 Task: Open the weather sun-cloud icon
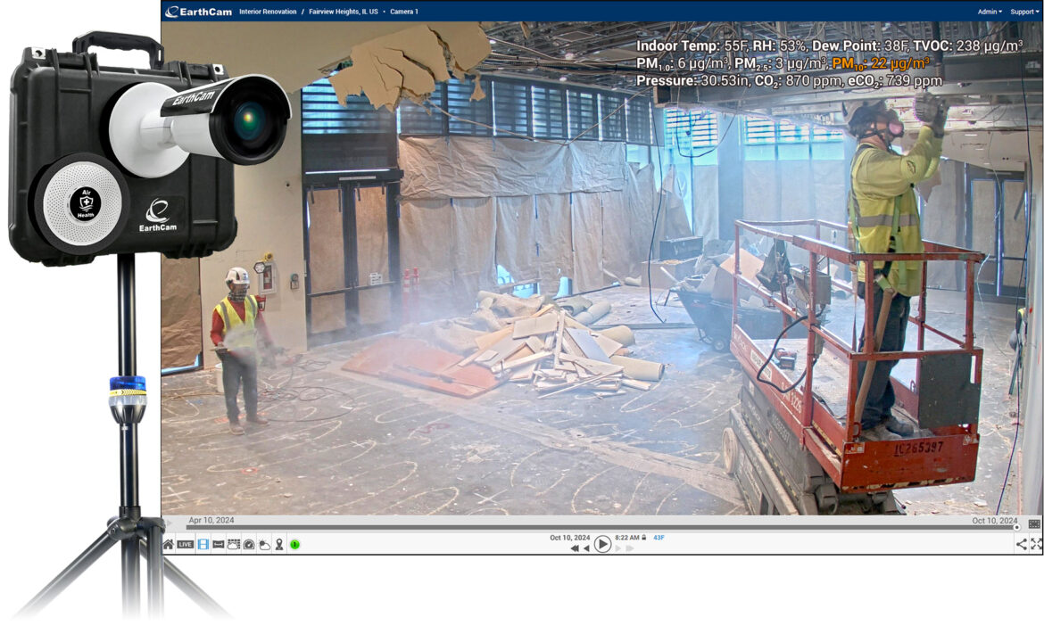coord(264,544)
